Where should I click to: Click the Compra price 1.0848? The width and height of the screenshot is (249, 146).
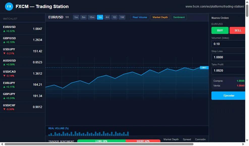(241, 81)
